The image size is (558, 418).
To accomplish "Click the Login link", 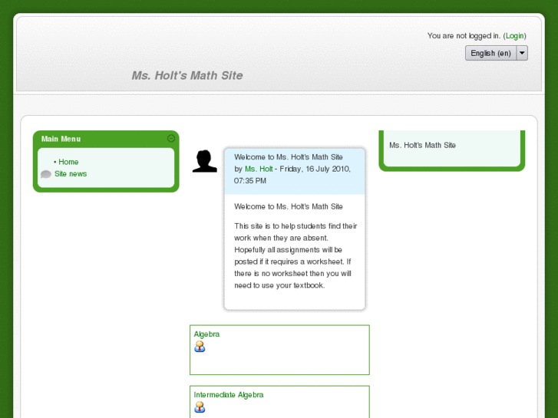I will click(514, 36).
